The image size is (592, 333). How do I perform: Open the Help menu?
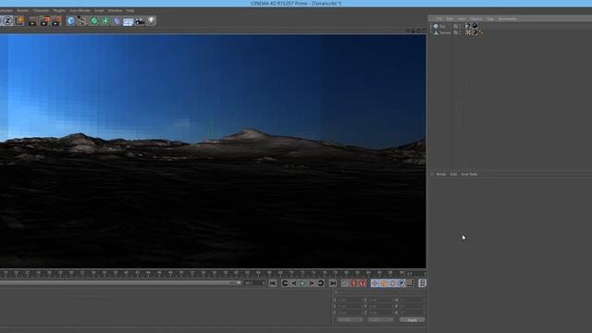[130, 10]
